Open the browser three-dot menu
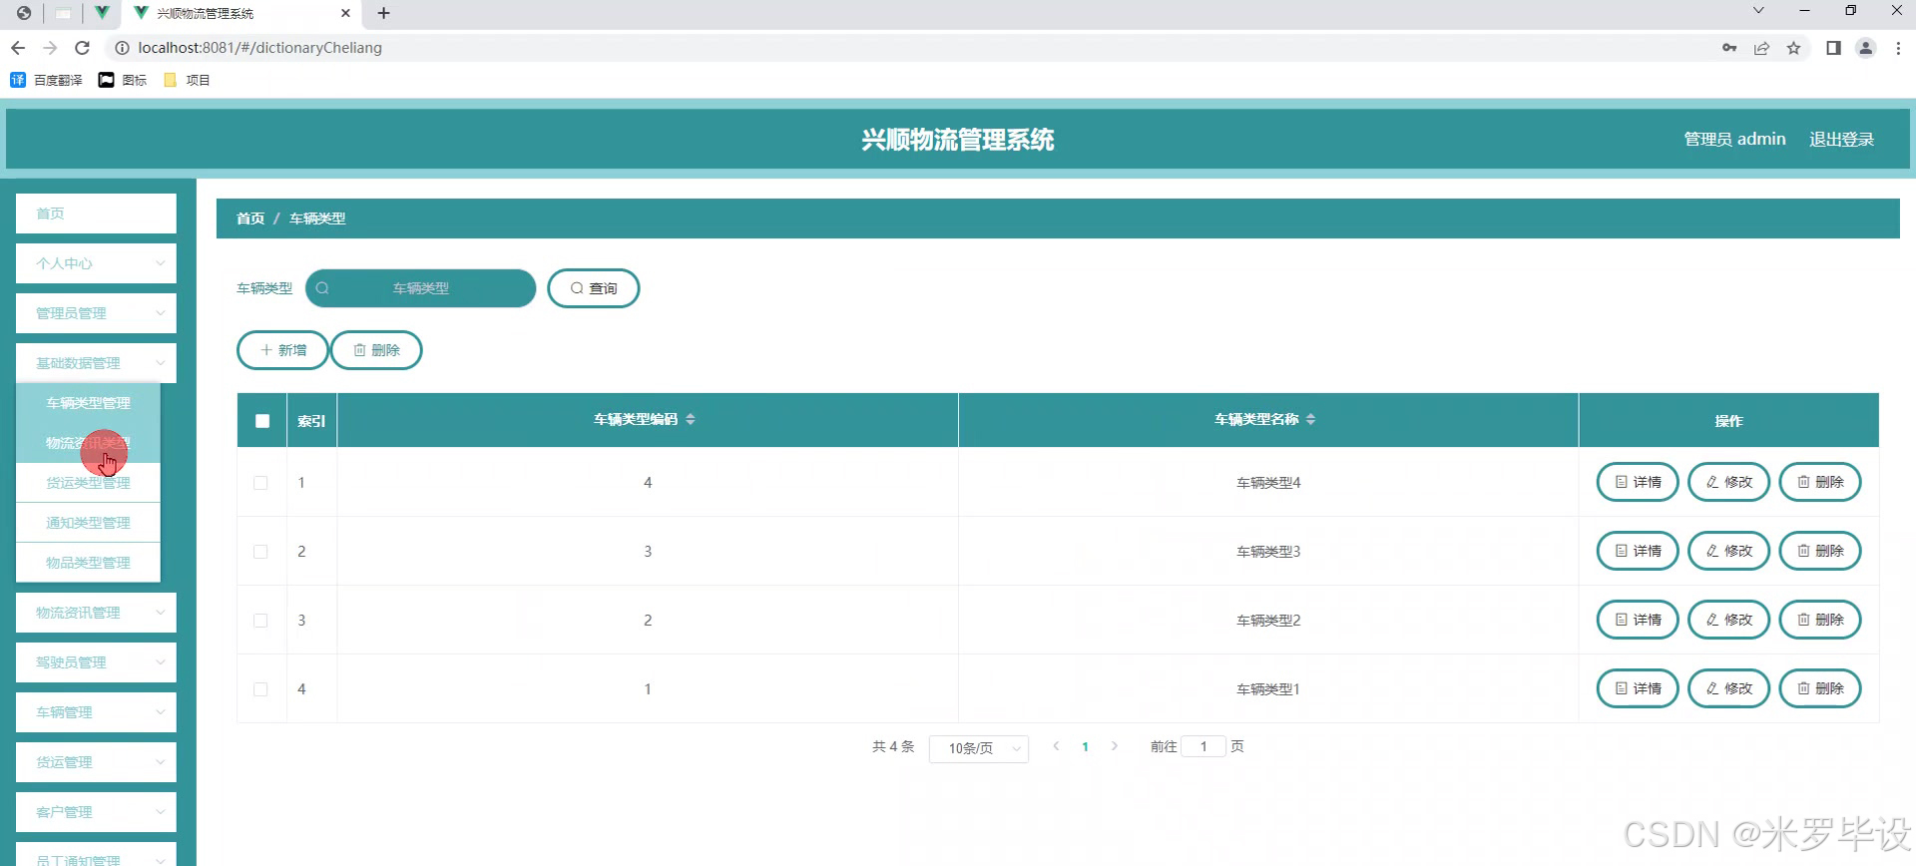Screen dimensions: 1916x866 tap(1898, 48)
